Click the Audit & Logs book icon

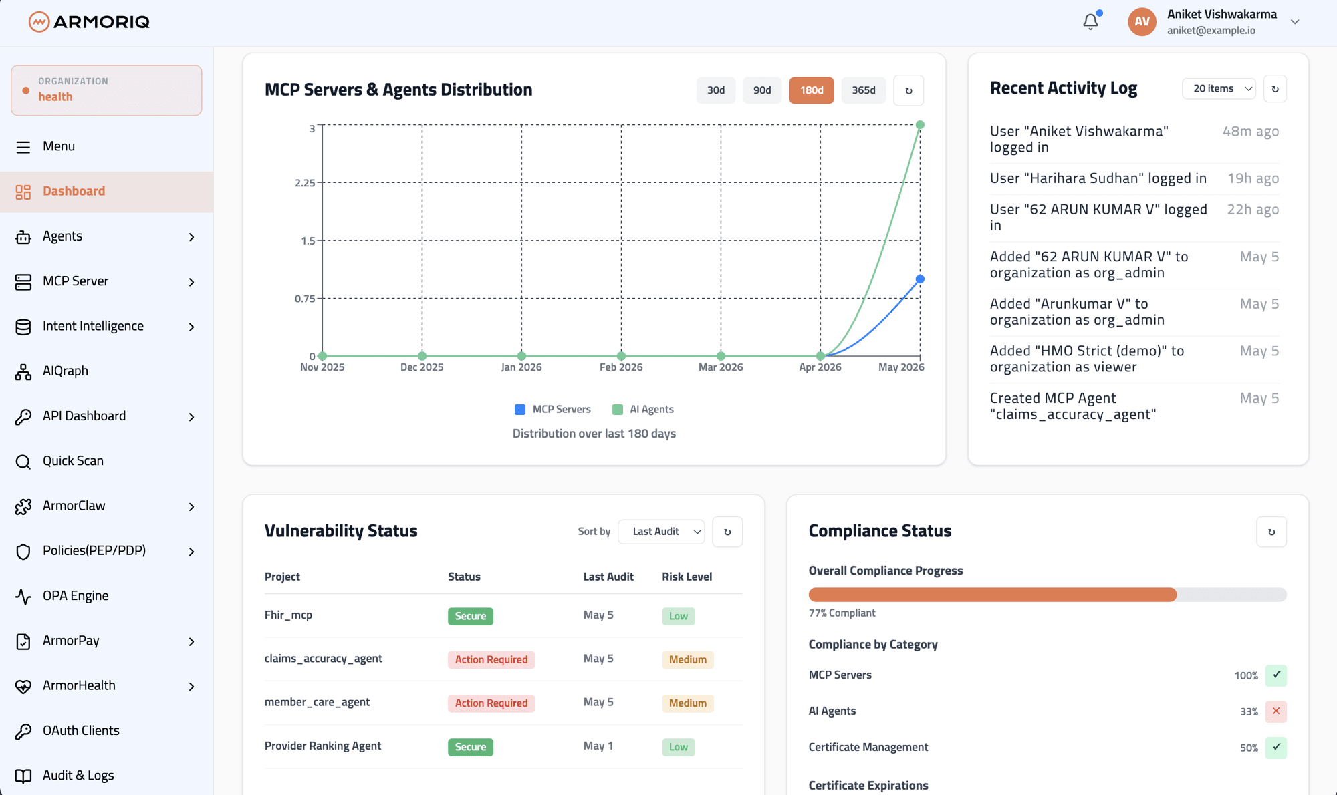23,776
